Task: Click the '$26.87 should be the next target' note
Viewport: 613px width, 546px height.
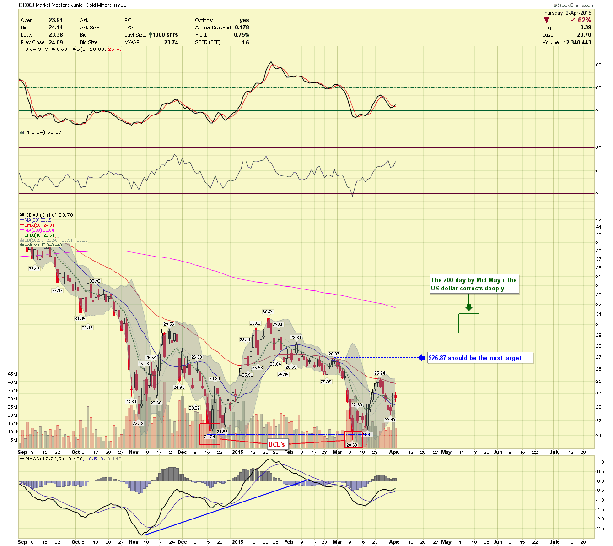Action: pyautogui.click(x=480, y=358)
